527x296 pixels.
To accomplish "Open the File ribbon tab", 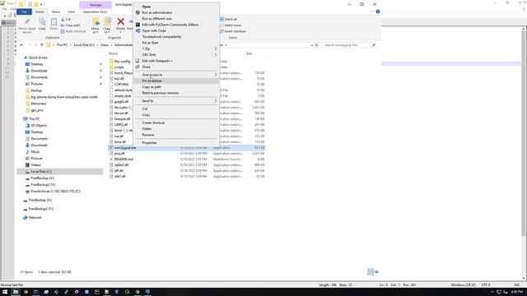I will tap(24, 12).
